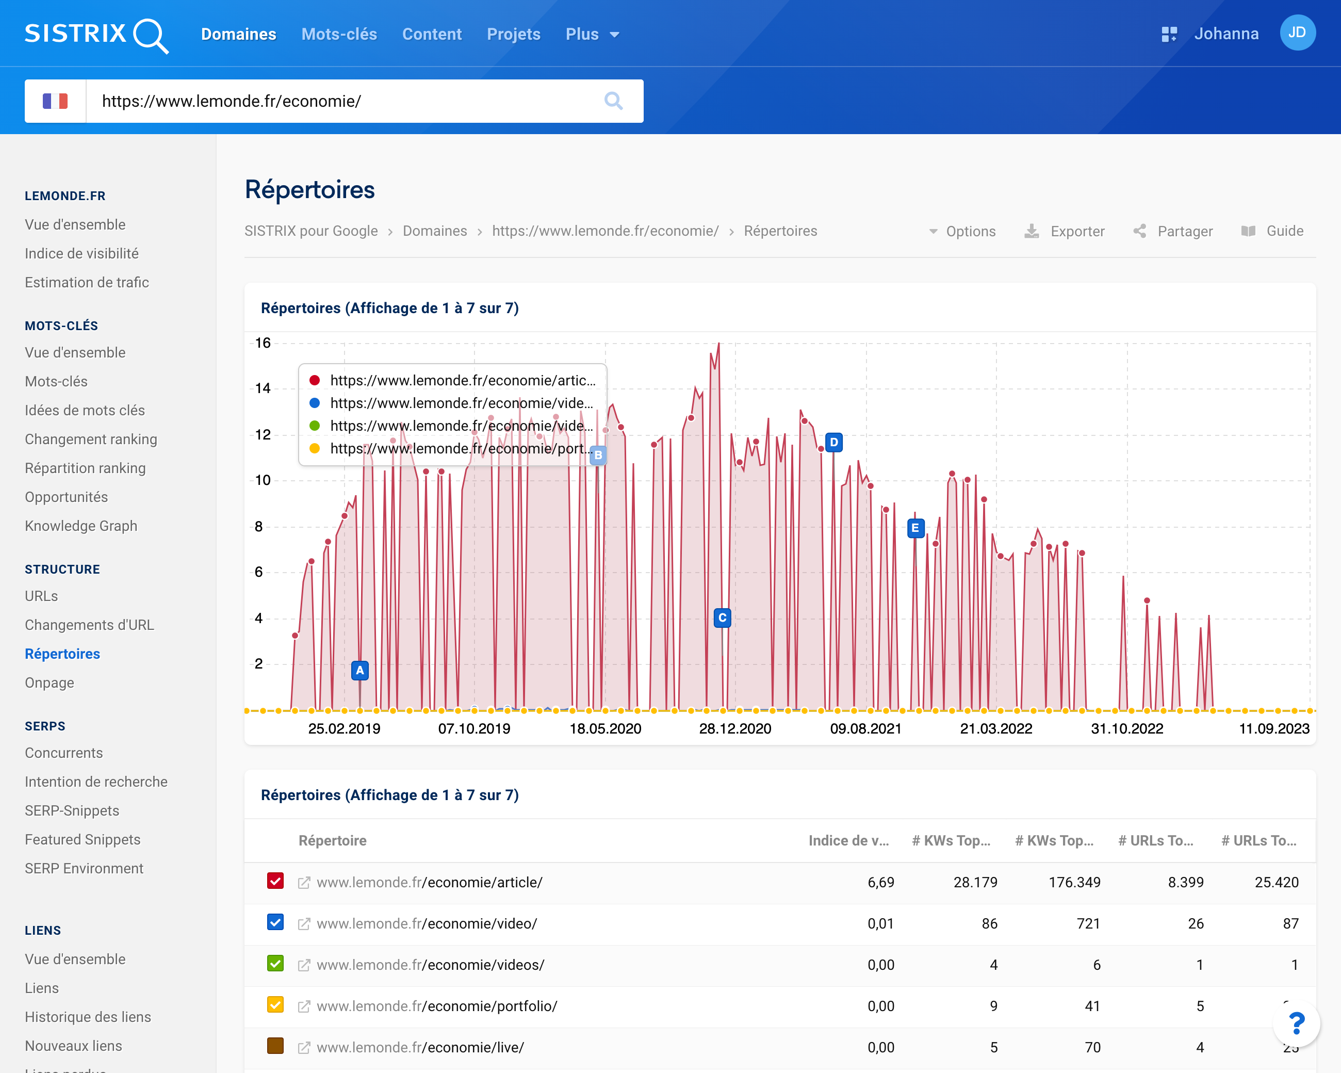Click the Exporter button

(1064, 232)
